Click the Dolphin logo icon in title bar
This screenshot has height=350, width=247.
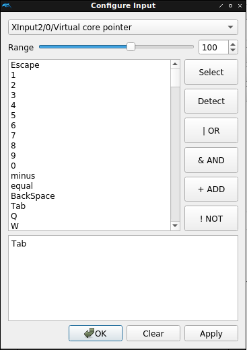tap(7, 5)
